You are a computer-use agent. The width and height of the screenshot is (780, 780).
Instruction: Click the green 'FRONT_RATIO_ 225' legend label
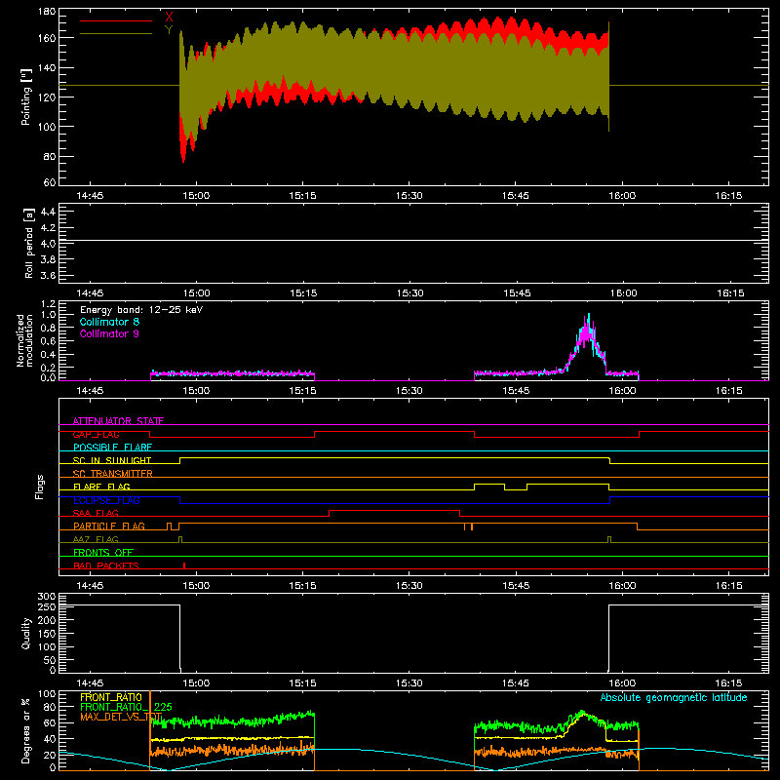tap(126, 707)
